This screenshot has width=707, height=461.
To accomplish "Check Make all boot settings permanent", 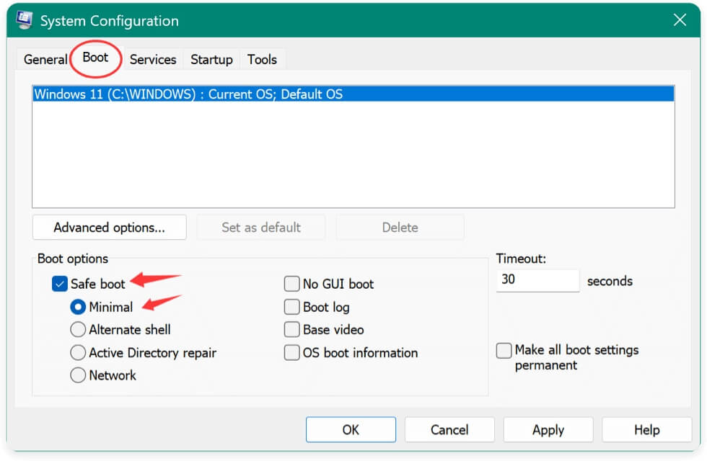I will point(504,351).
